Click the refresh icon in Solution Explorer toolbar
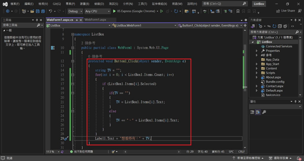The image size is (304, 161). [274, 26]
